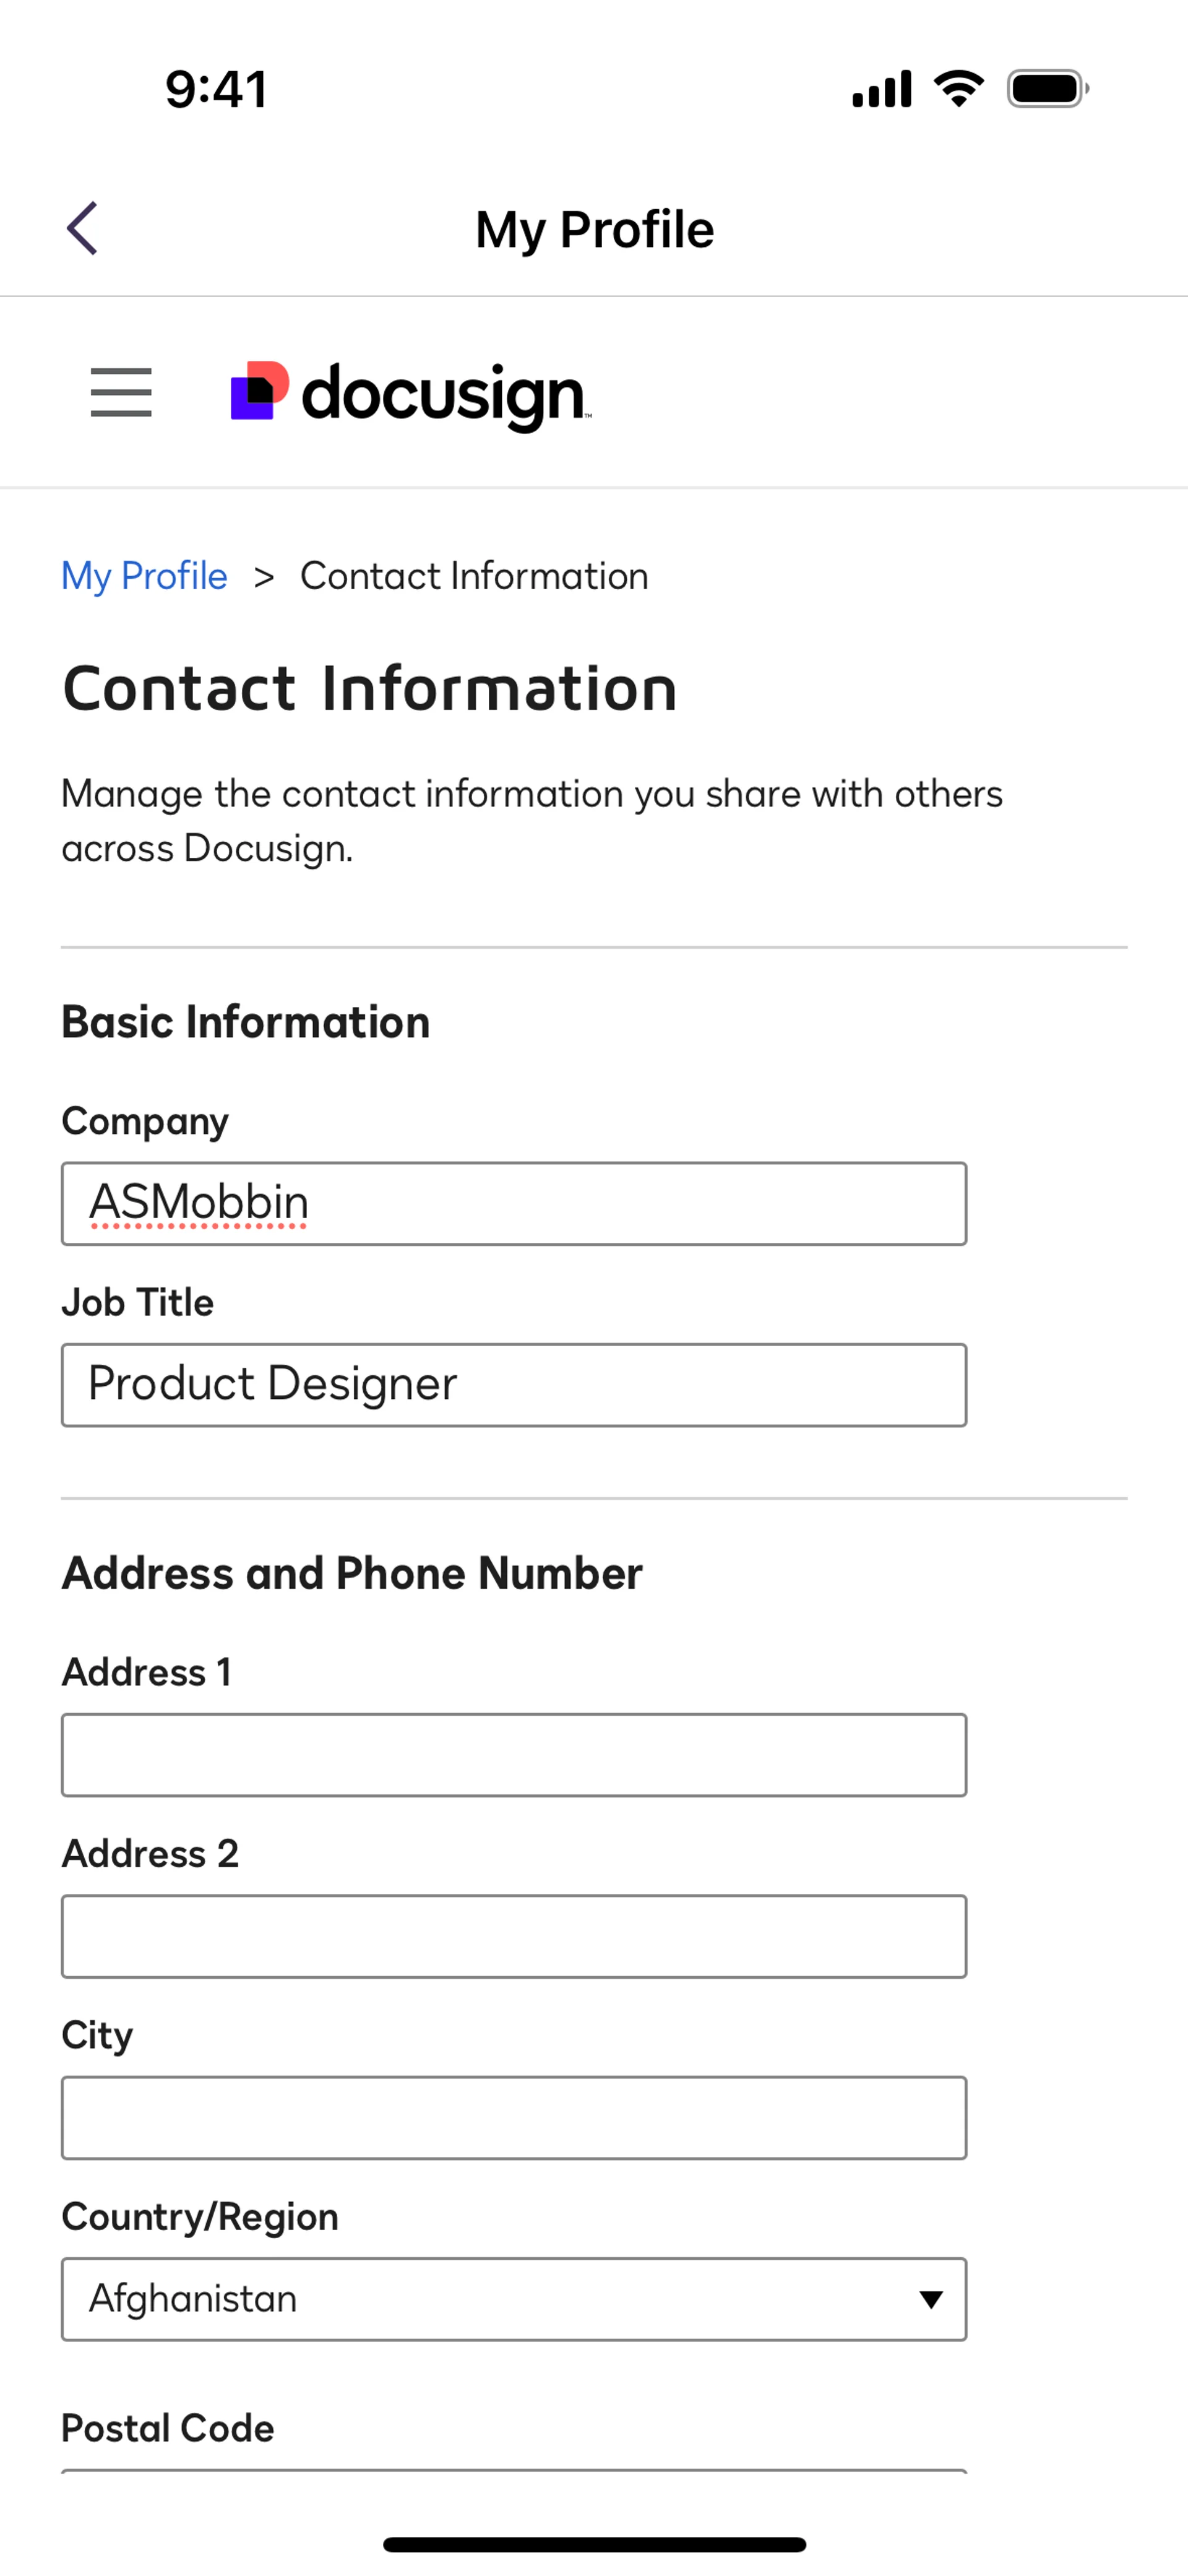
Task: Click into the Address 1 field
Action: [x=513, y=1755]
